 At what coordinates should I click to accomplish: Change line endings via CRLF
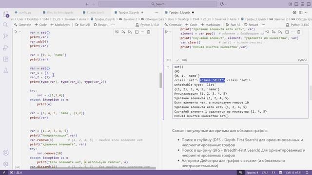tap(265, 173)
